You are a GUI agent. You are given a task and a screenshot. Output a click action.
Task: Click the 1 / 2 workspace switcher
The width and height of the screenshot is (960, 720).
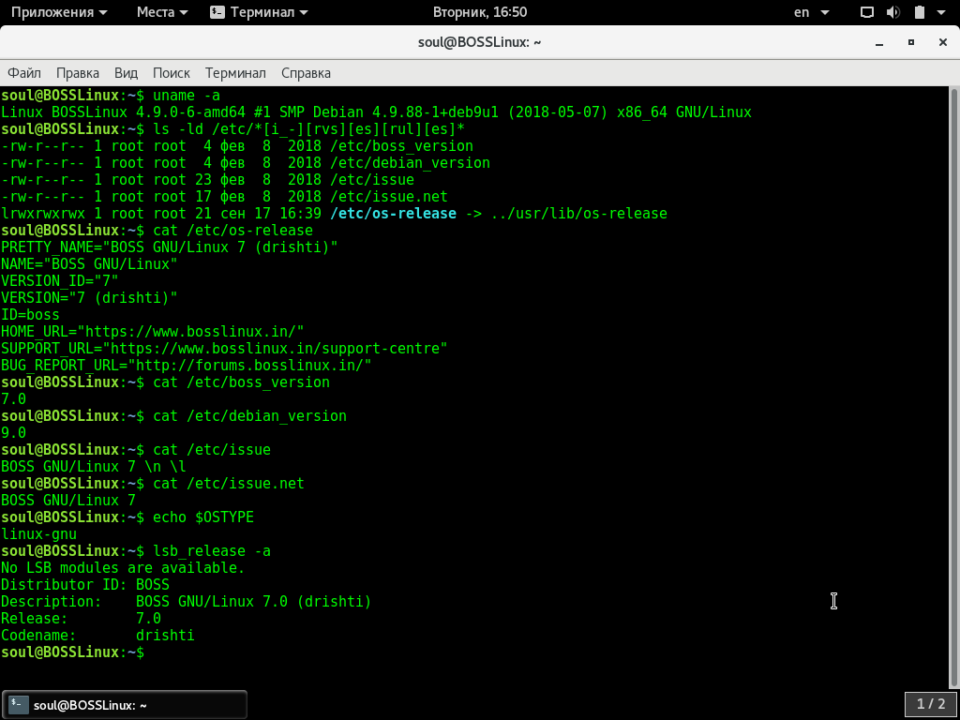pyautogui.click(x=931, y=705)
